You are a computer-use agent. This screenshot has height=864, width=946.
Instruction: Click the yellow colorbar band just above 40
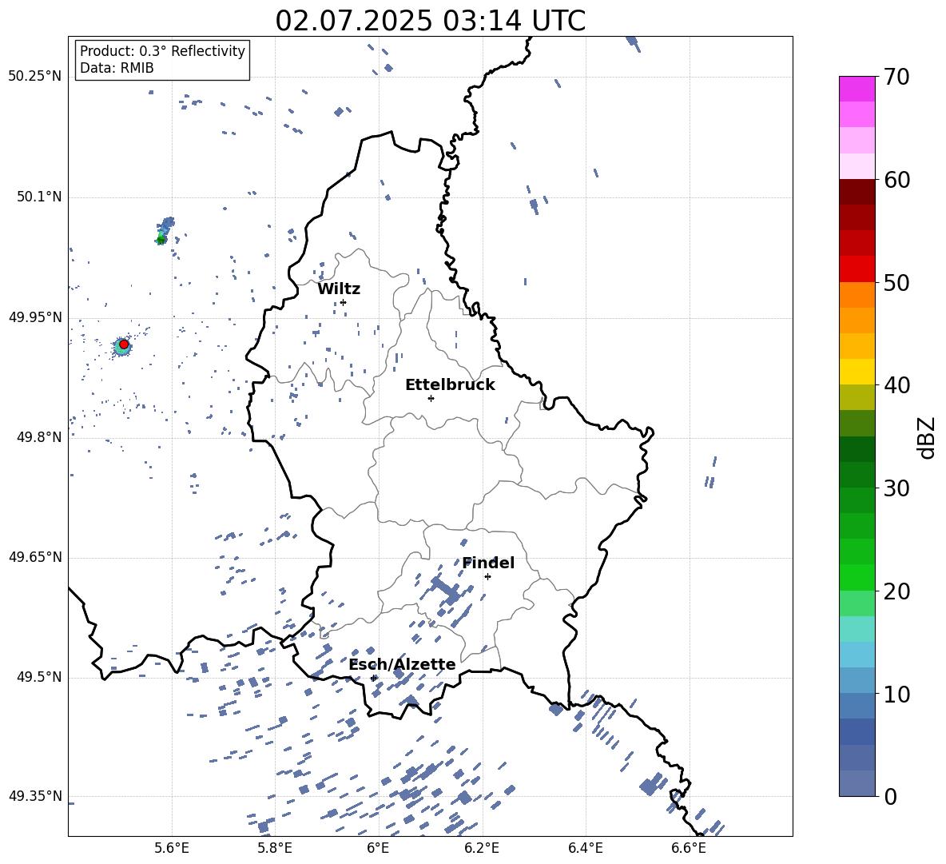[x=857, y=372]
